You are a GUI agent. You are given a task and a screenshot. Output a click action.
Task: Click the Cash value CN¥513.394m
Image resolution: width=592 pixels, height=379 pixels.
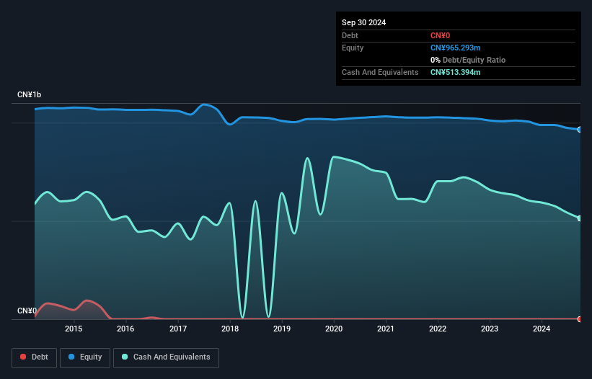455,72
